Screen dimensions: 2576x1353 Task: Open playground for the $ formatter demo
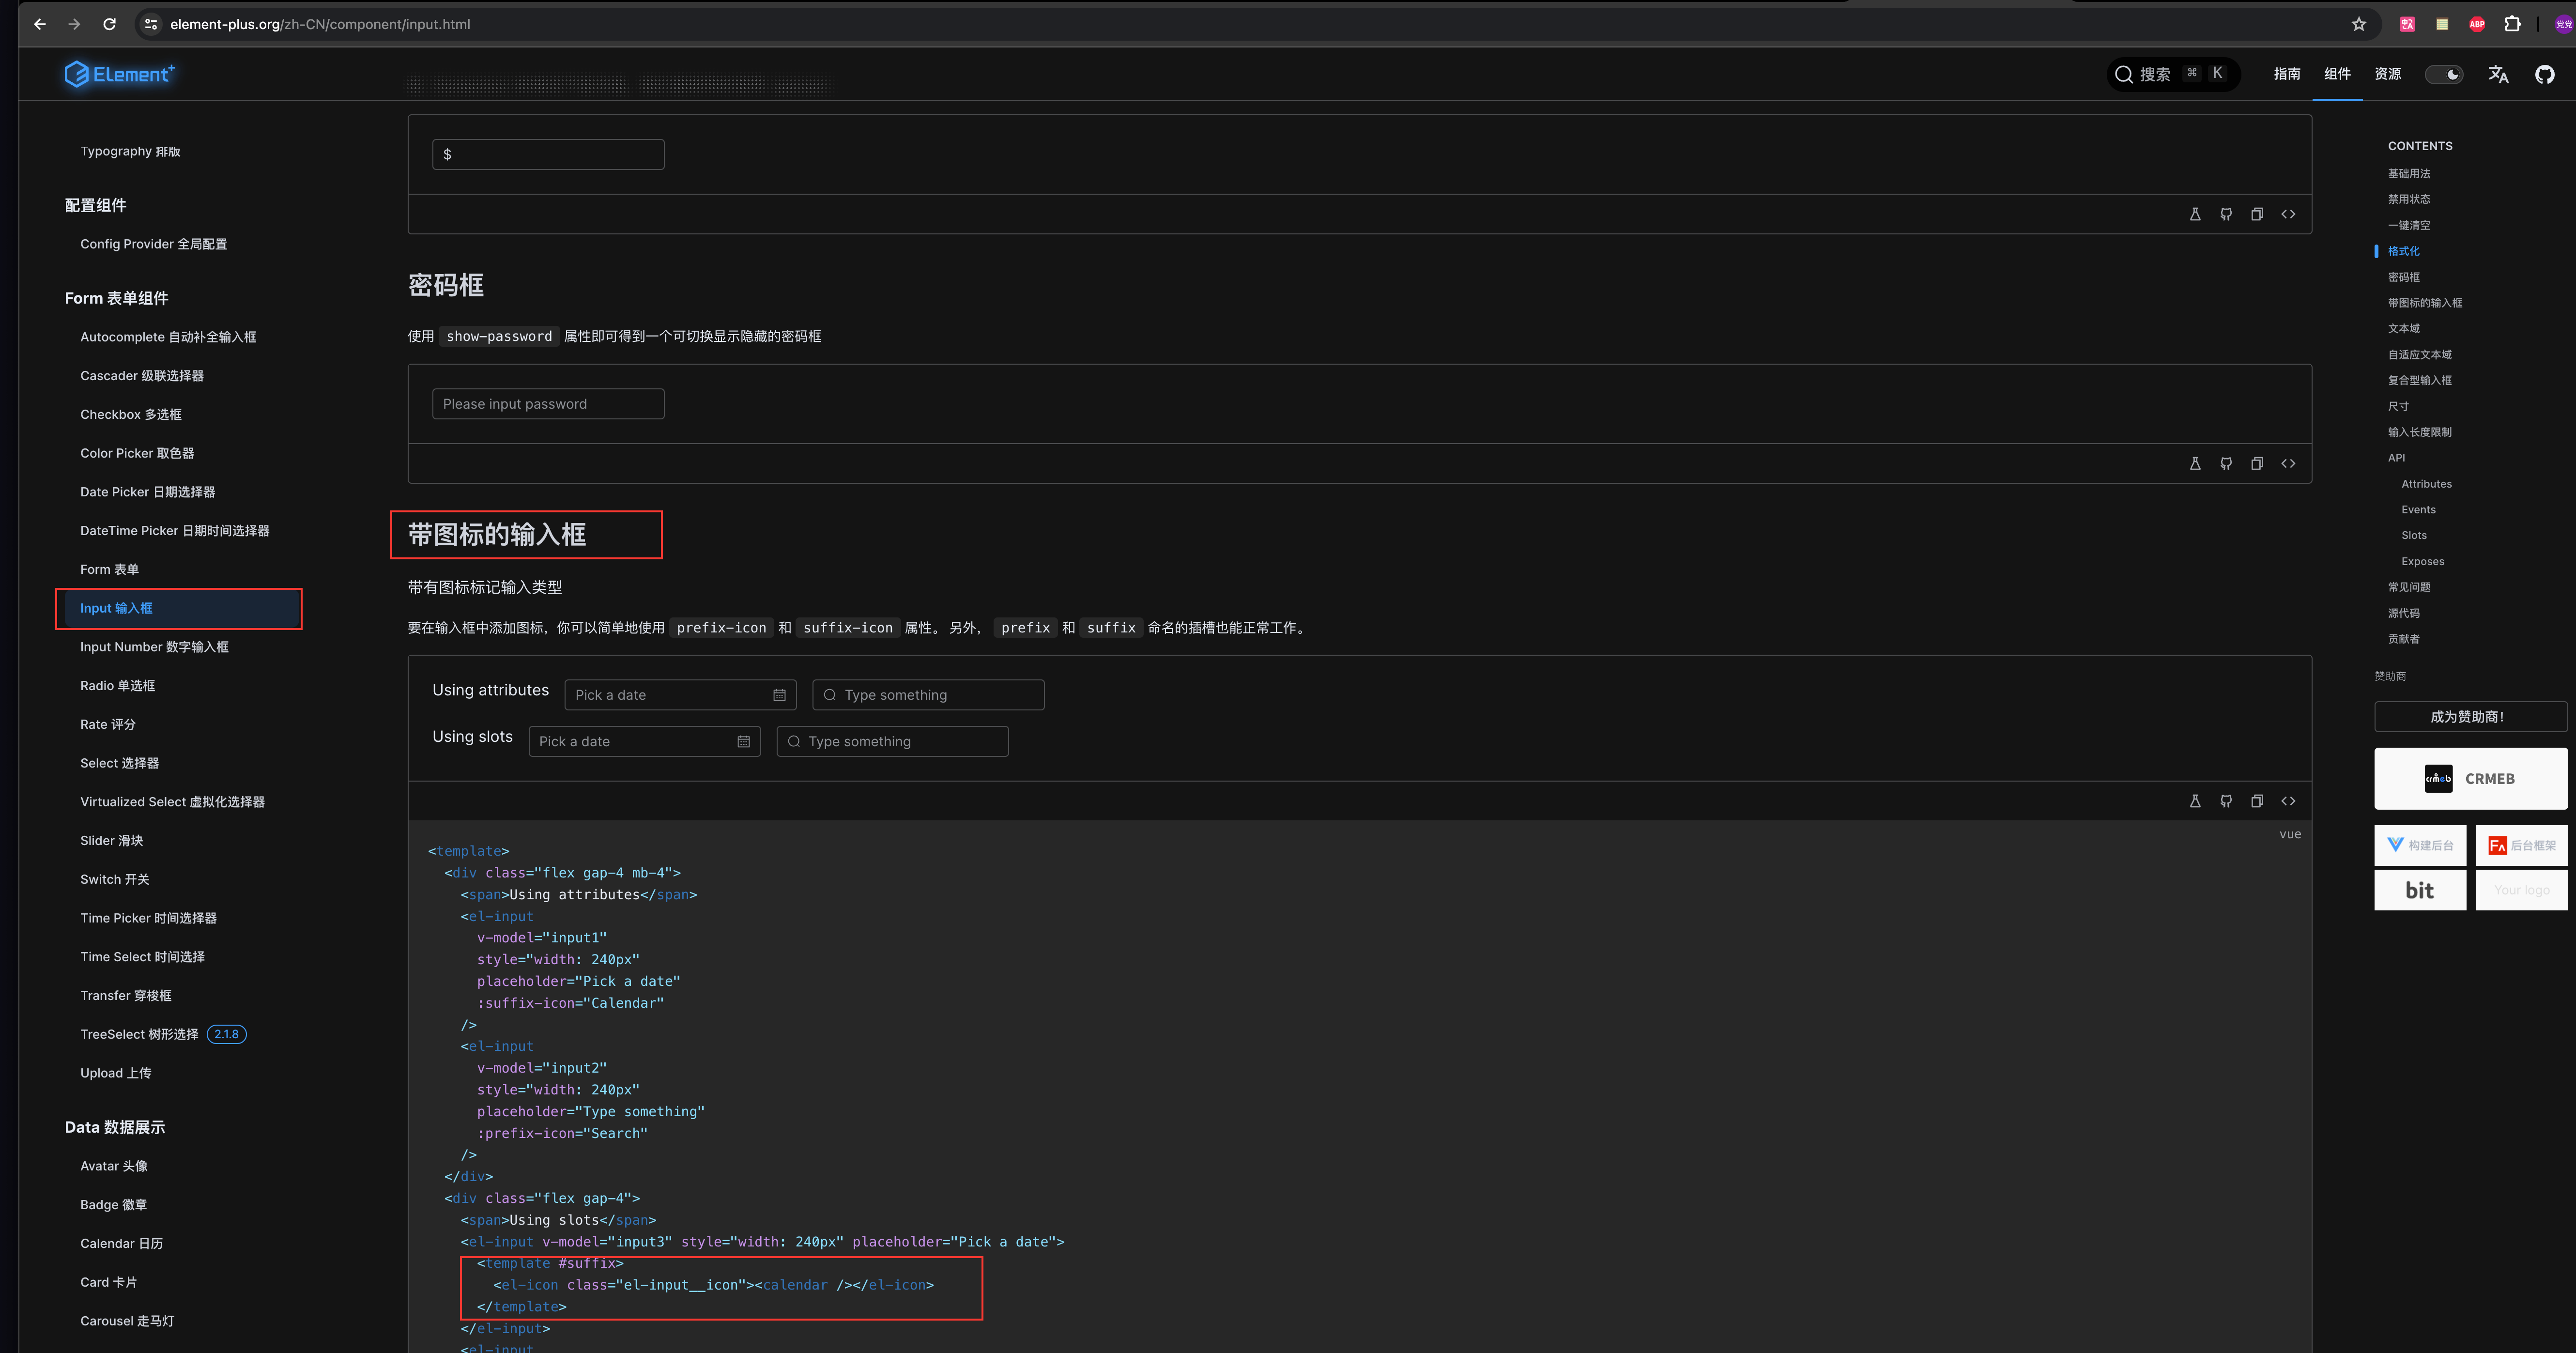click(x=2195, y=214)
